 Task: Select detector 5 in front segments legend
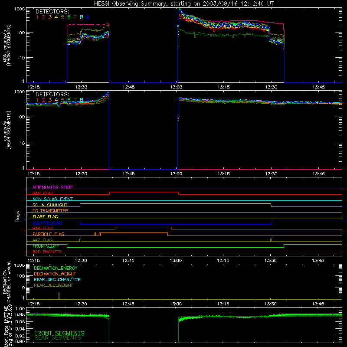pyautogui.click(x=62, y=17)
